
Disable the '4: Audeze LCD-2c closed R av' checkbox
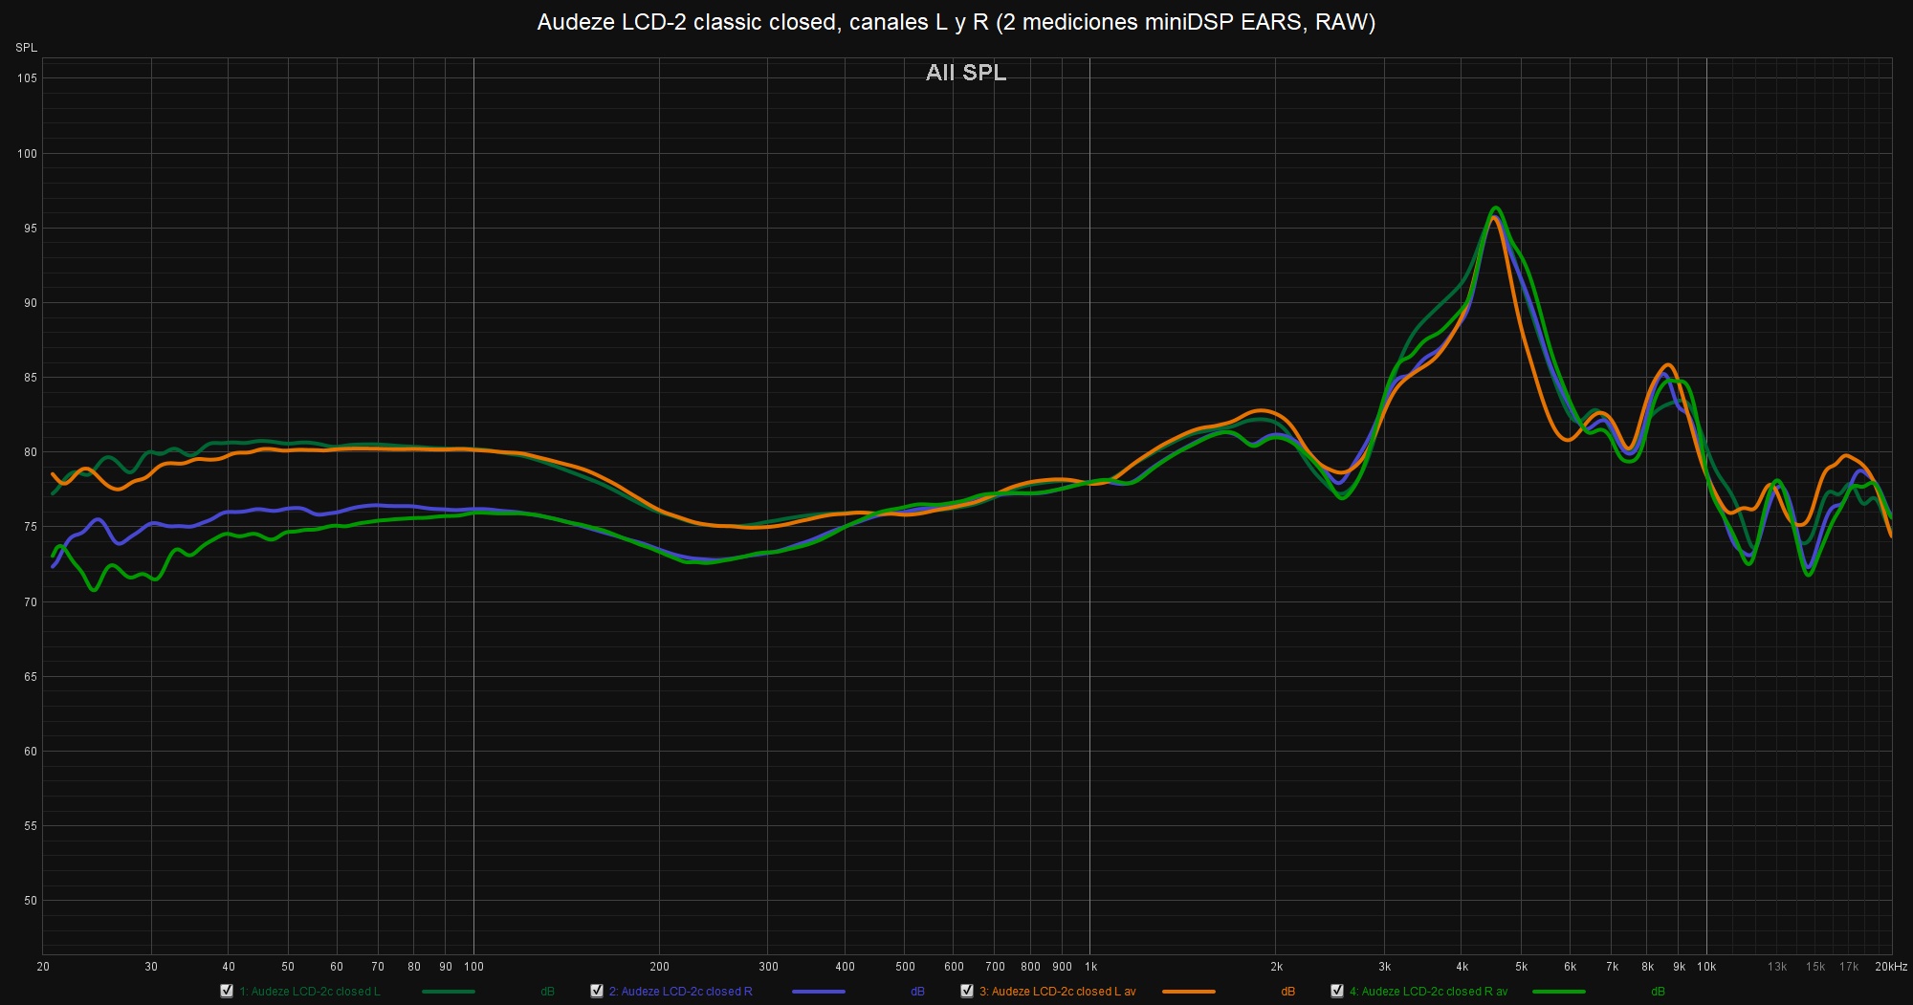coord(1337,991)
